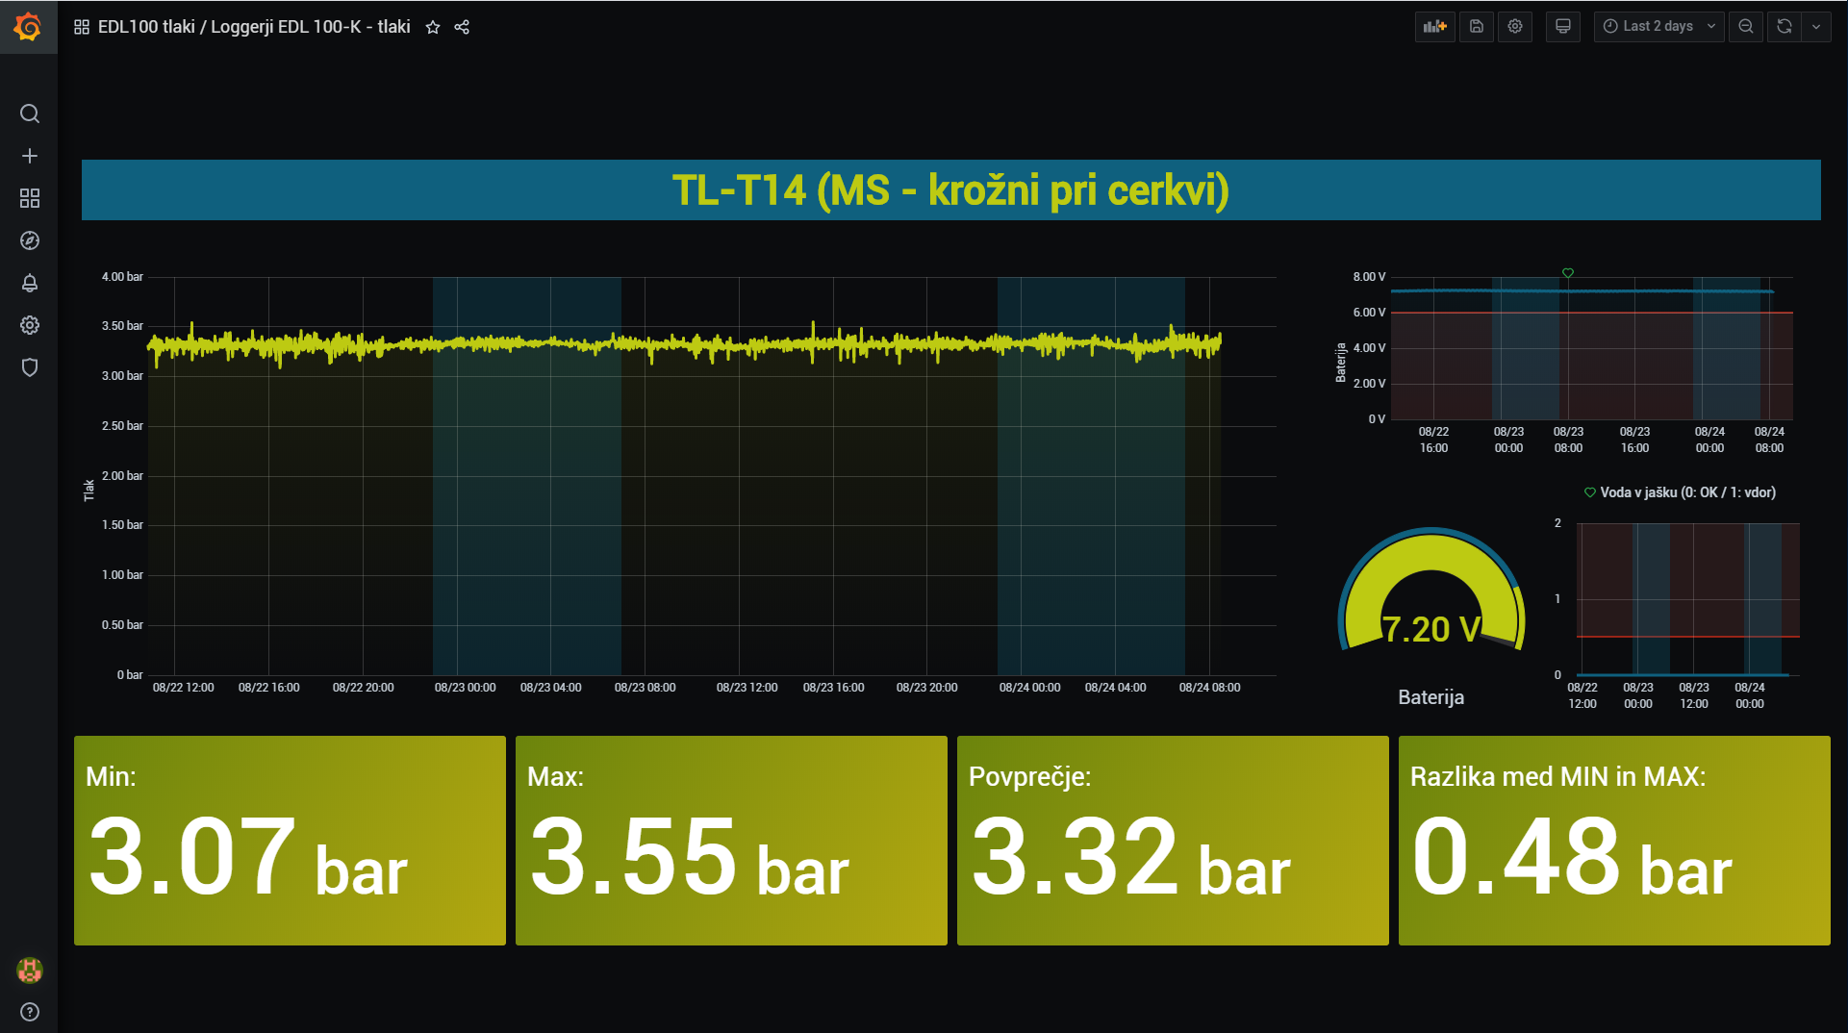
Task: Open the Configuration gear in sidebar
Action: [30, 325]
